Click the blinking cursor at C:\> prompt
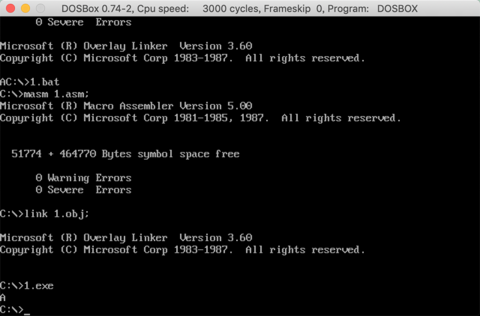The image size is (480, 316). point(27,313)
